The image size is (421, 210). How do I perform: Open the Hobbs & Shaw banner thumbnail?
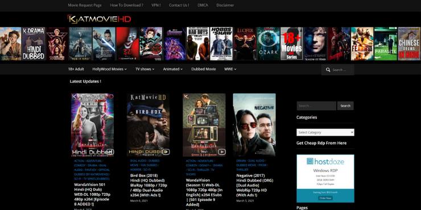(221, 44)
